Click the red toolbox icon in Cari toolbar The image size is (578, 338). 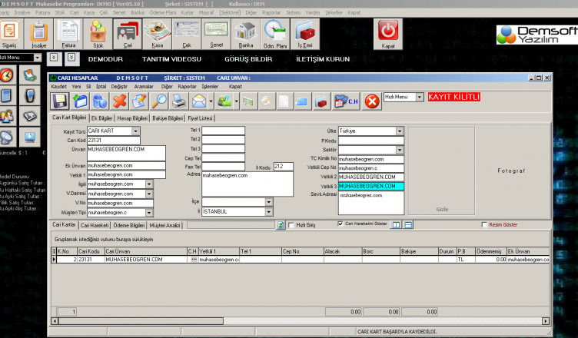322,101
